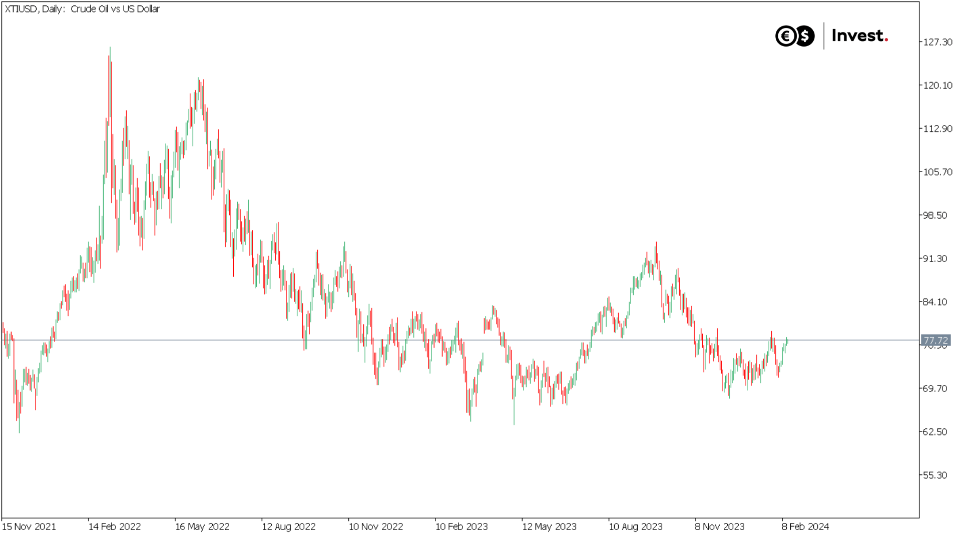Click the 8 Nov 2023 date label
This screenshot has width=961, height=540.
click(x=720, y=526)
